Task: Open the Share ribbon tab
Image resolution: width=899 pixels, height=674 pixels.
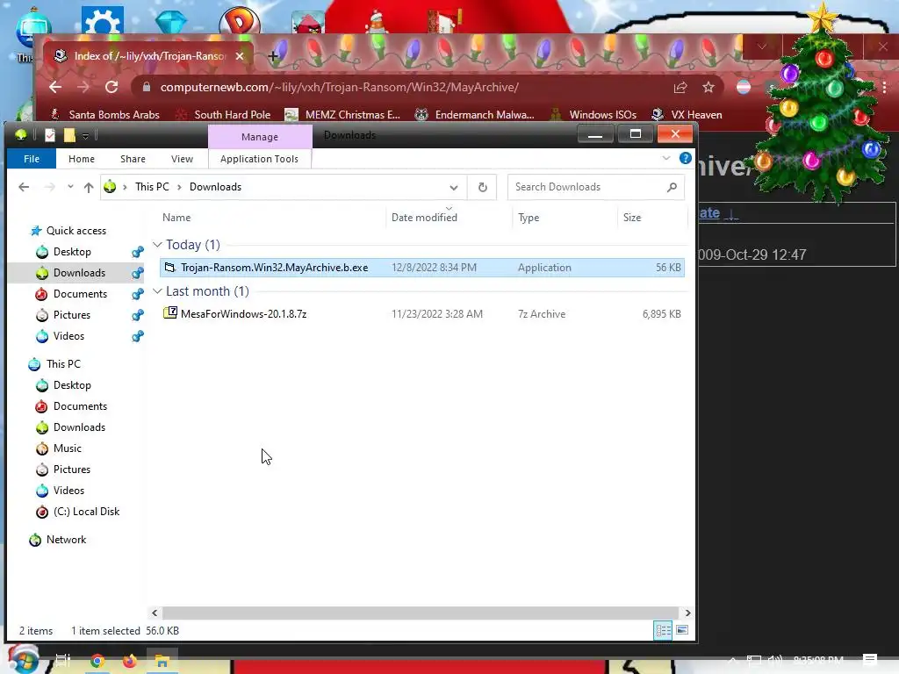Action: (x=133, y=159)
